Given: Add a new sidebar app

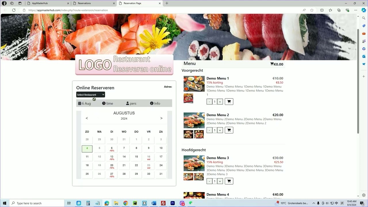Looking at the screenshot, I should pyautogui.click(x=364, y=76).
